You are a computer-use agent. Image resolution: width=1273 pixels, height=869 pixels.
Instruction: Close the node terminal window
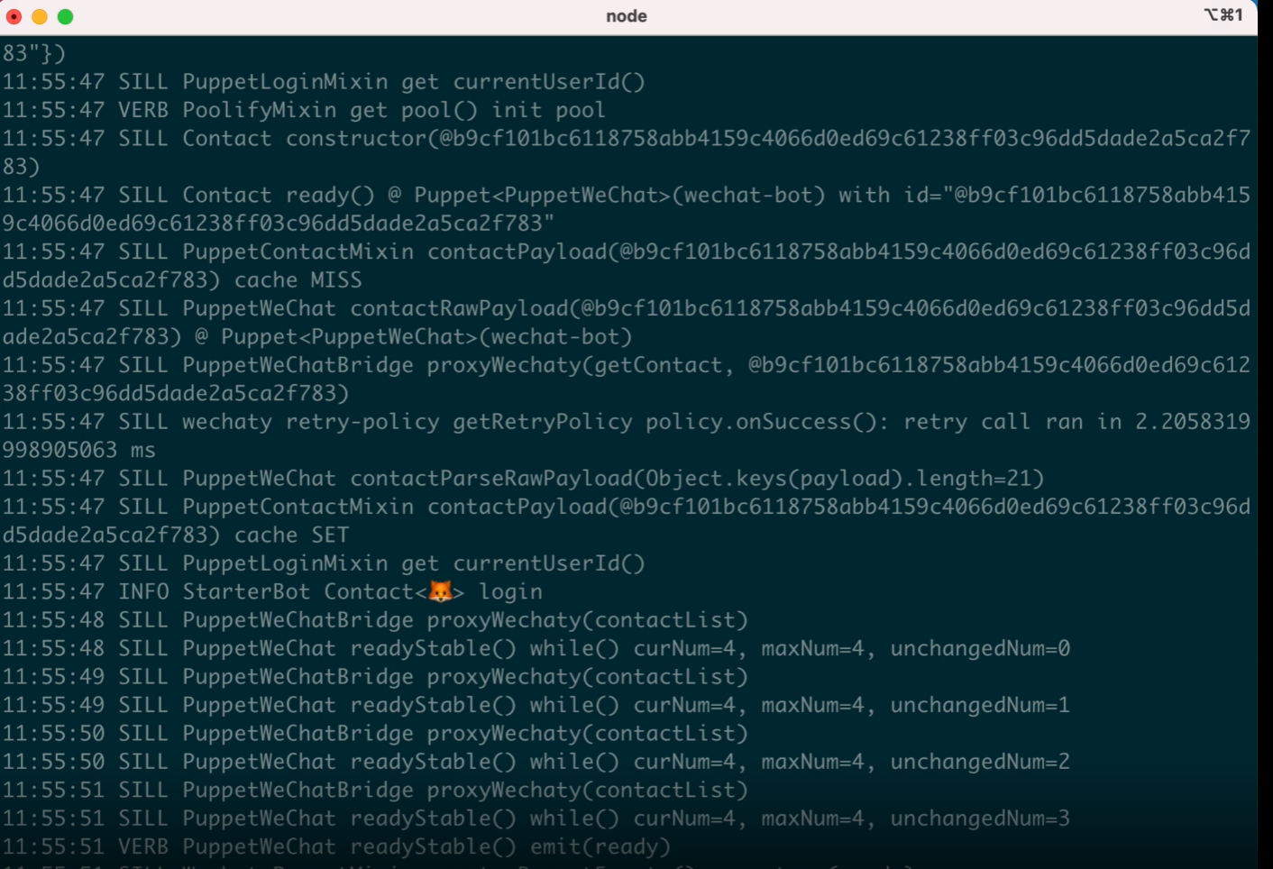[14, 16]
